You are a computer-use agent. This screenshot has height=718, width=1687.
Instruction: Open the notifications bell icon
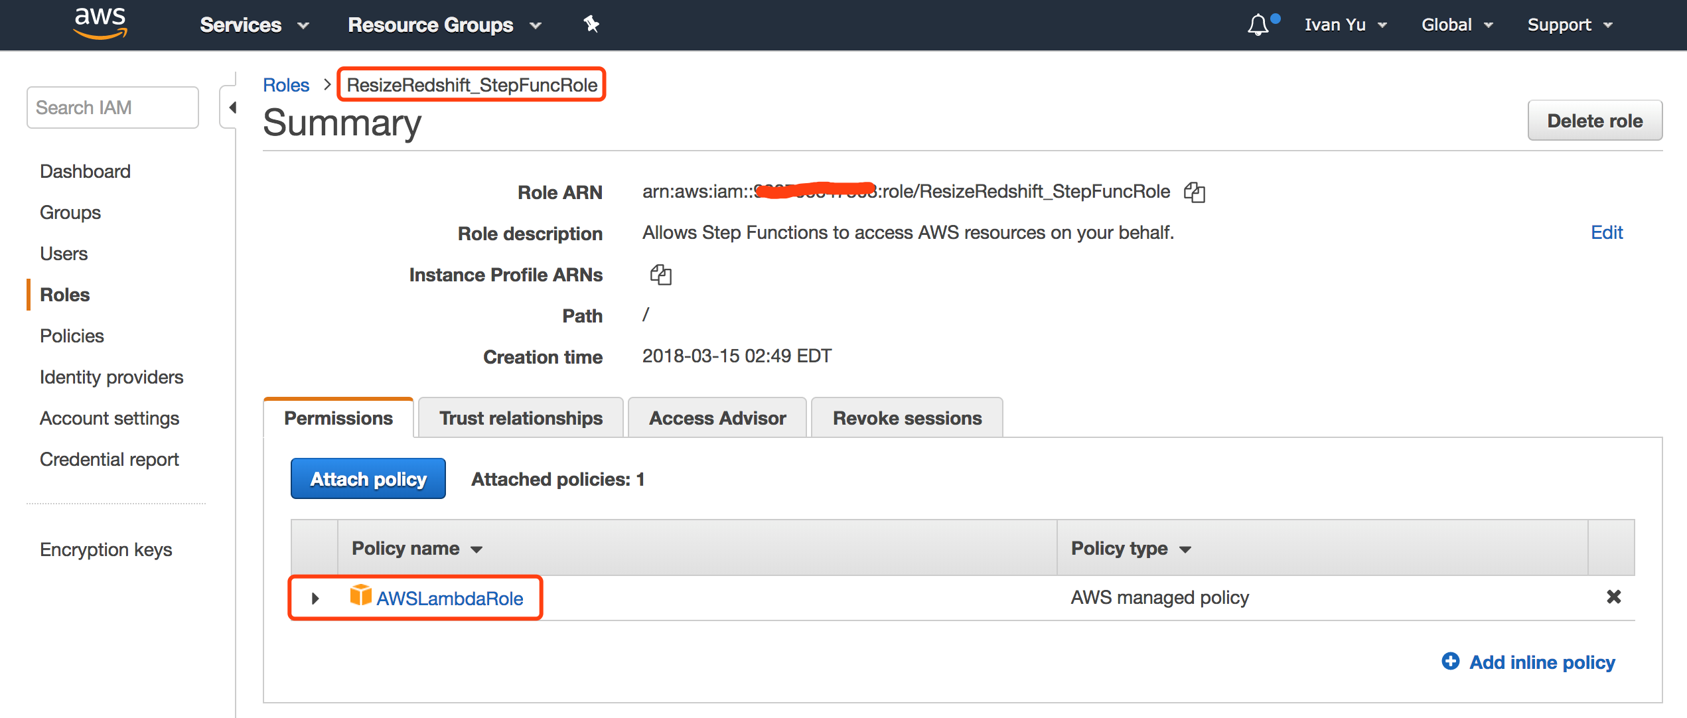point(1258,25)
